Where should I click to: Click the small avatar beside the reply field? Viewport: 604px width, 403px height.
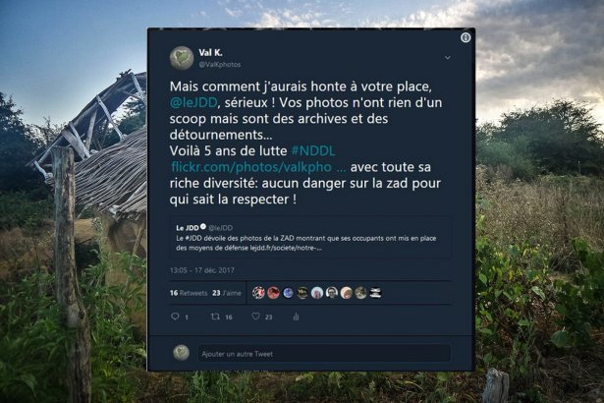(x=181, y=353)
